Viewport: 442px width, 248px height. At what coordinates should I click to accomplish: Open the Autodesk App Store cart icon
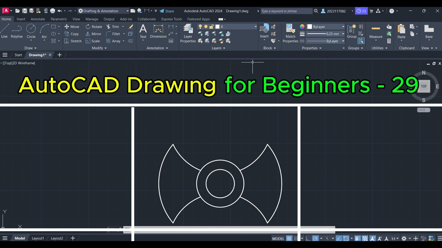371,11
